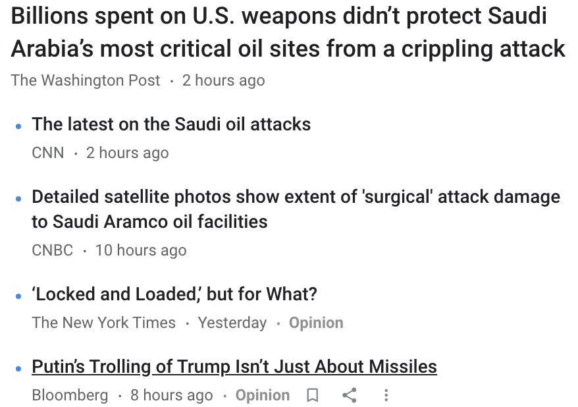Viewport: 578px width, 407px height.
Task: Click the '8 hours ago' Bloomberg timestamp
Action: [172, 395]
